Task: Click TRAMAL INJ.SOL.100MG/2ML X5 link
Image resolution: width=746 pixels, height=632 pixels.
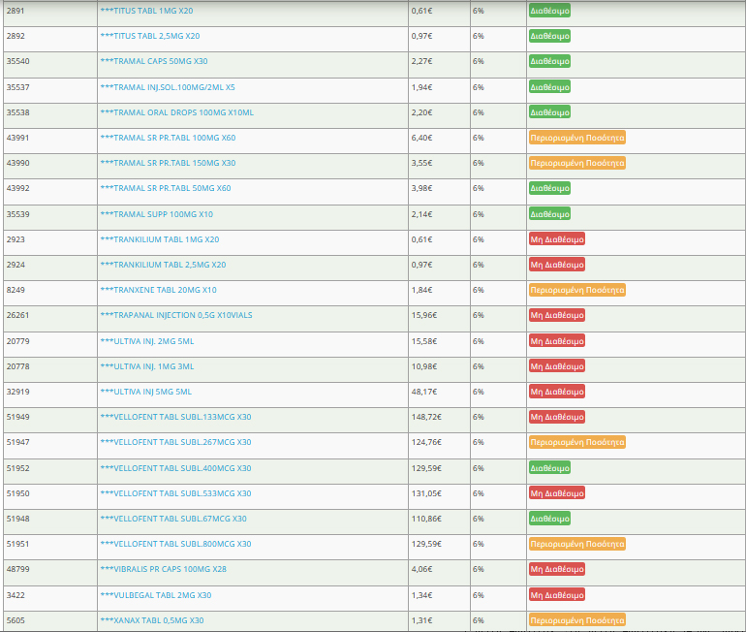Action: coord(167,86)
